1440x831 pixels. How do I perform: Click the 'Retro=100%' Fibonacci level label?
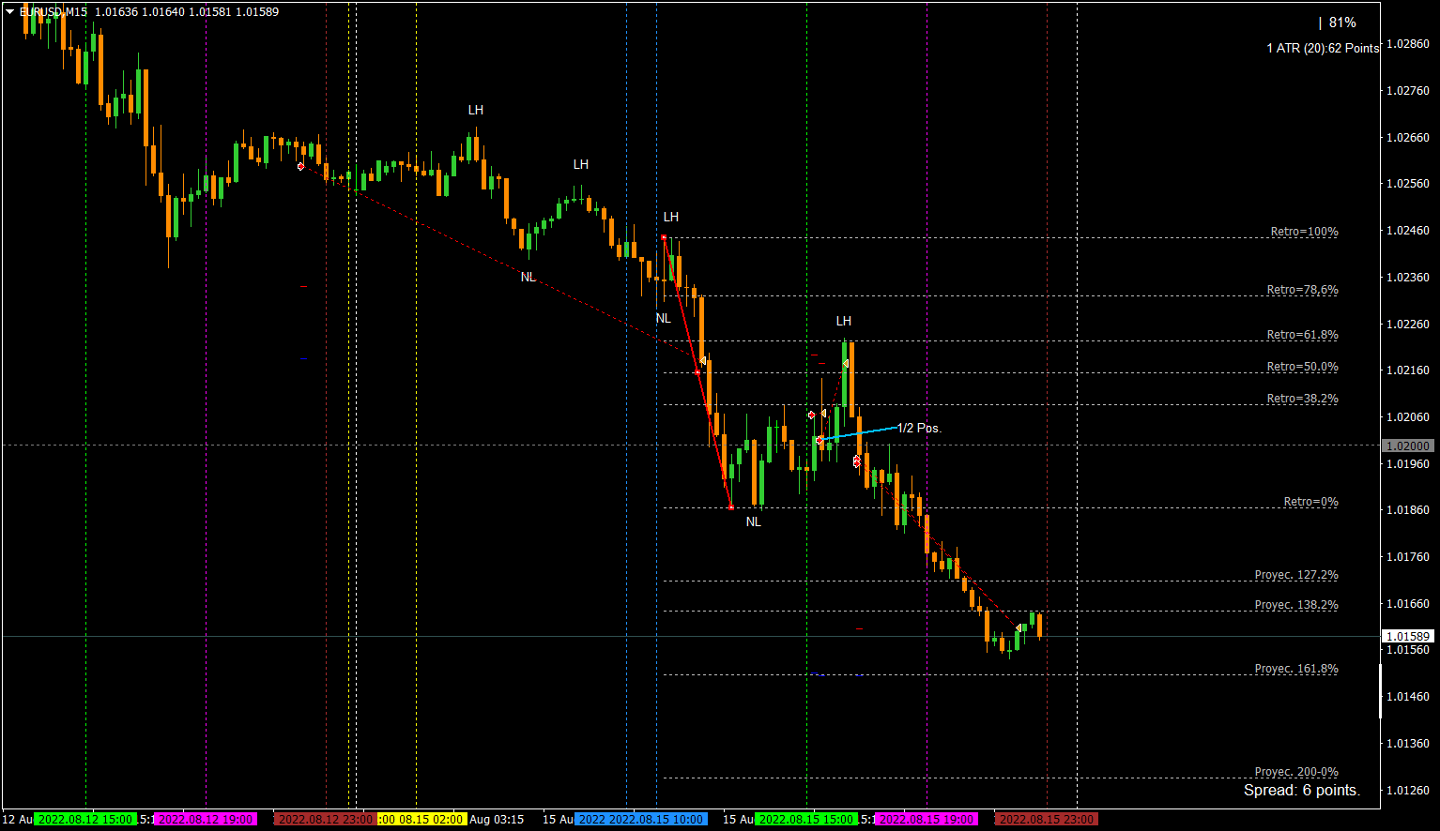(1304, 232)
